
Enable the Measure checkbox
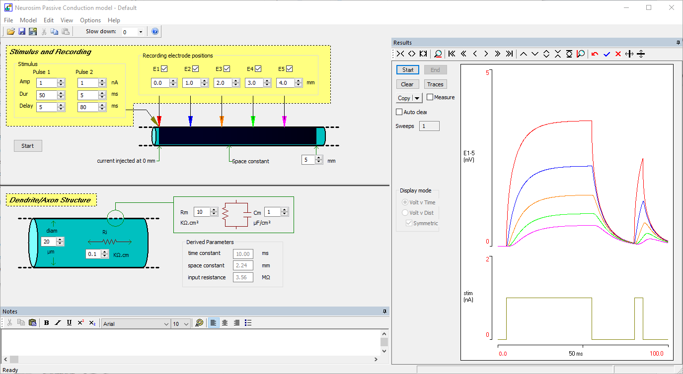pos(430,97)
